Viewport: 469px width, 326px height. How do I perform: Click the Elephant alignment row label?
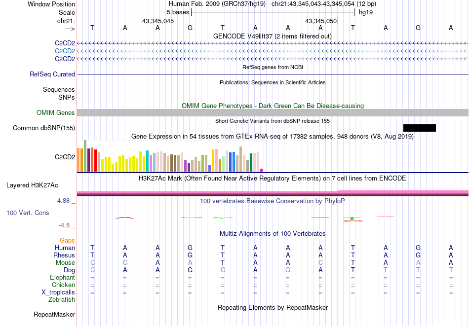tap(63, 278)
